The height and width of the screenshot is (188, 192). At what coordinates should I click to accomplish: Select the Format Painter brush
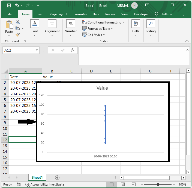(x=18, y=35)
